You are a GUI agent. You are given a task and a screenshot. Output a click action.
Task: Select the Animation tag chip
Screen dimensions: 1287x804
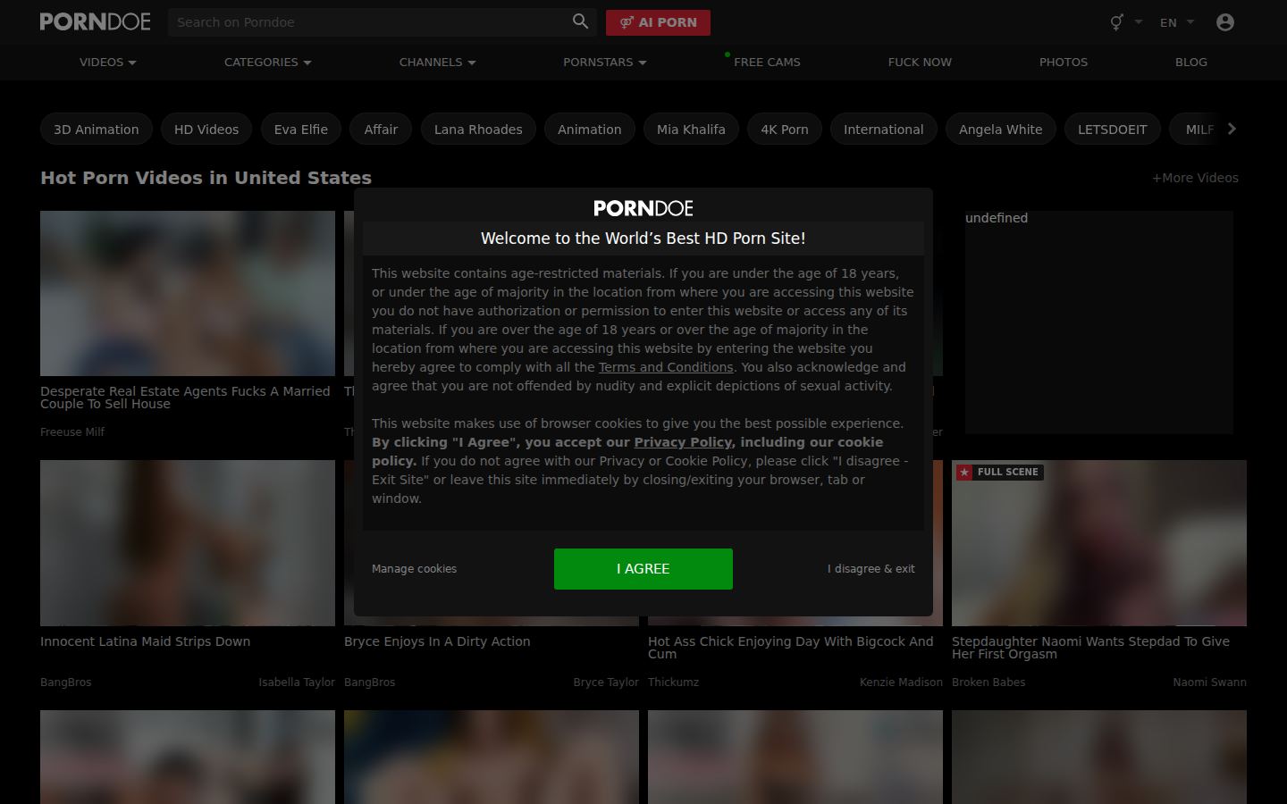590,129
